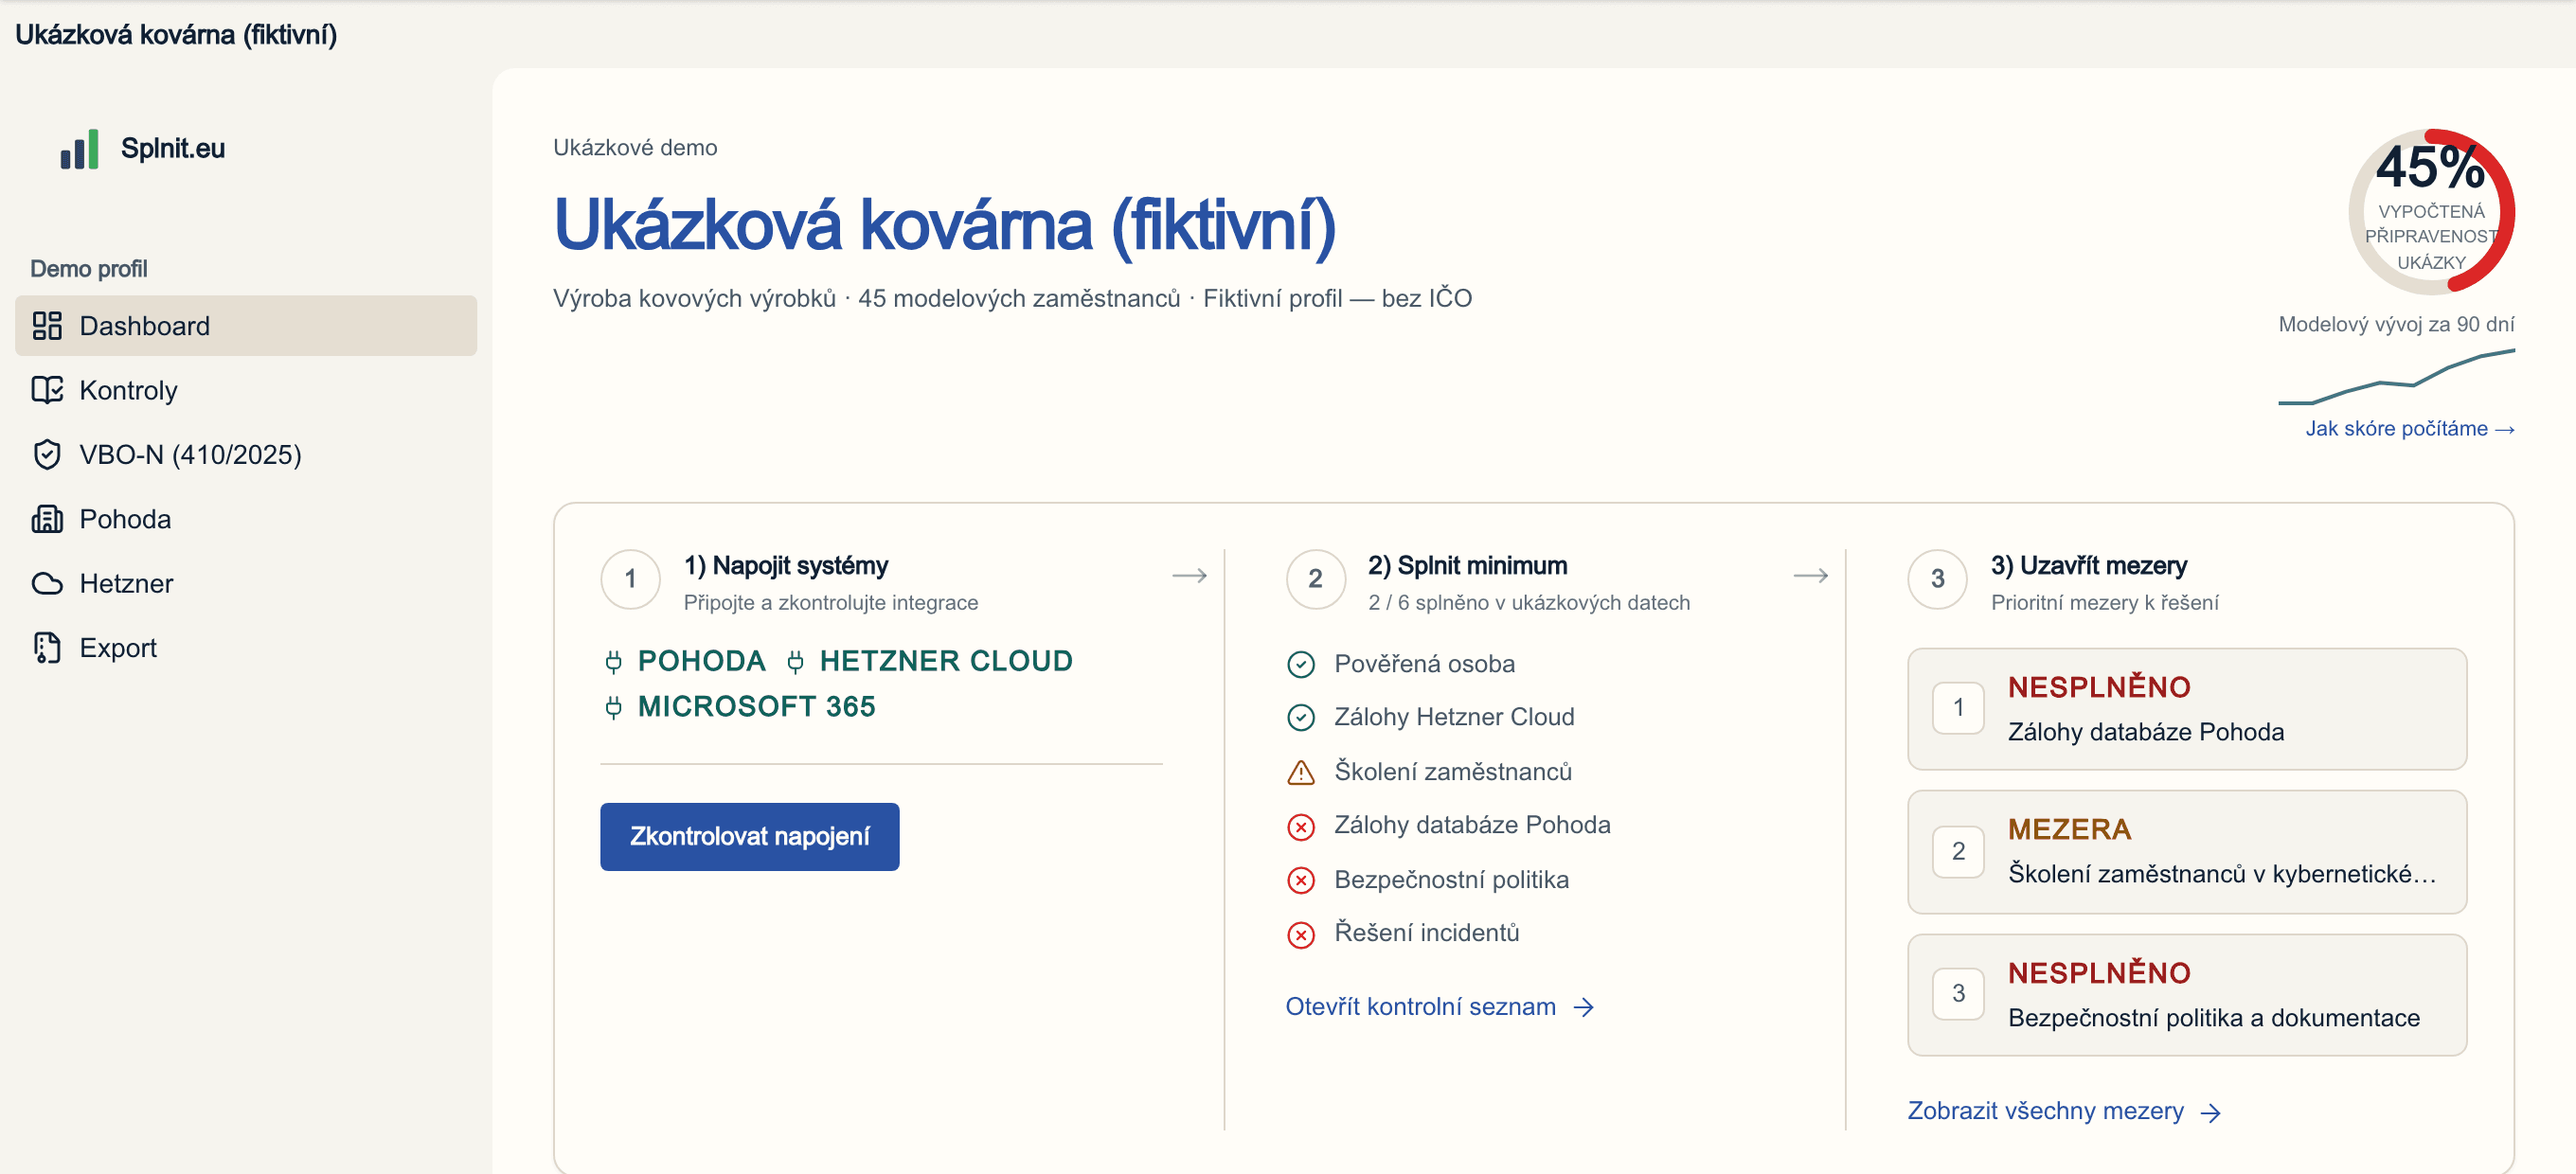Click the MICROSOFT 365 integration label
Screen dimensions: 2576x1174
[x=756, y=708]
